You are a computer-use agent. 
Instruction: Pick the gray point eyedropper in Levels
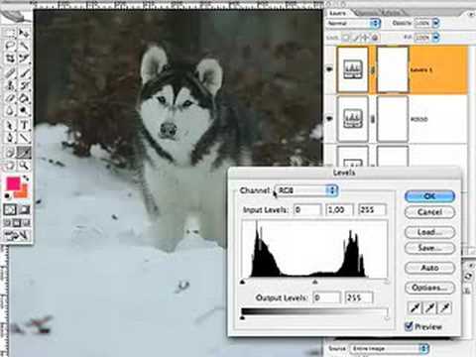pyautogui.click(x=429, y=308)
